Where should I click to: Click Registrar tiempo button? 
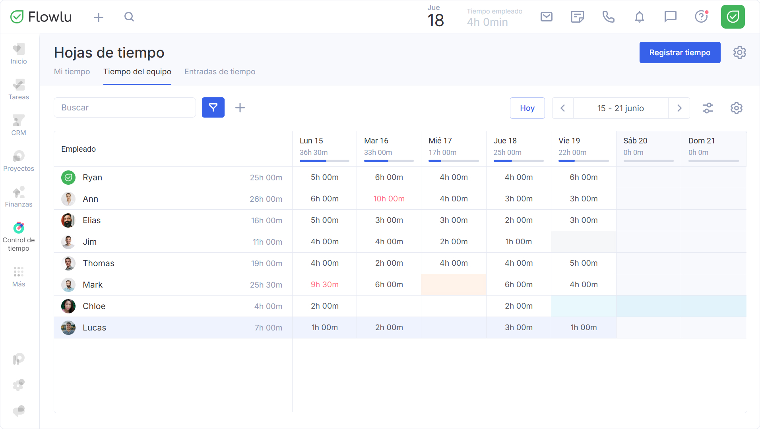[x=680, y=52]
